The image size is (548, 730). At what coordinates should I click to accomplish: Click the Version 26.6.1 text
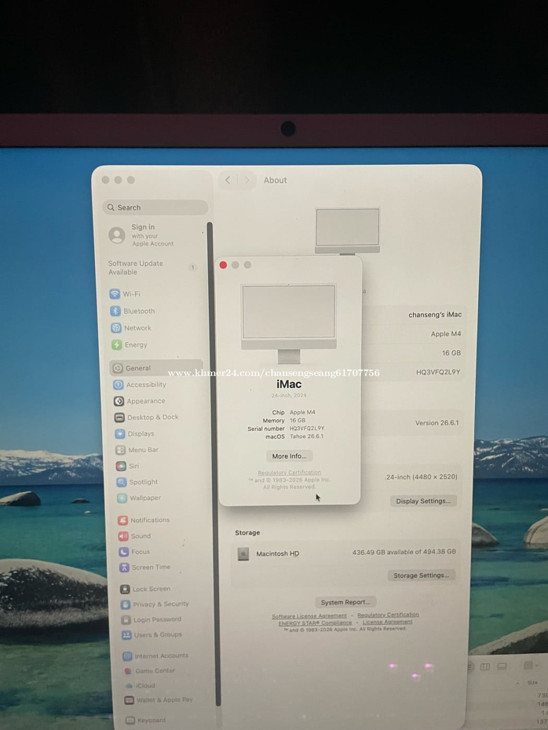coord(437,423)
